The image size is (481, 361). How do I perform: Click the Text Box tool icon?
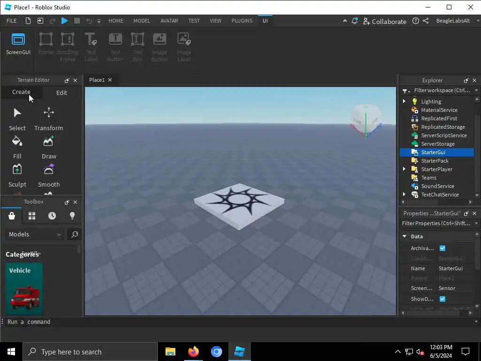pos(138,39)
